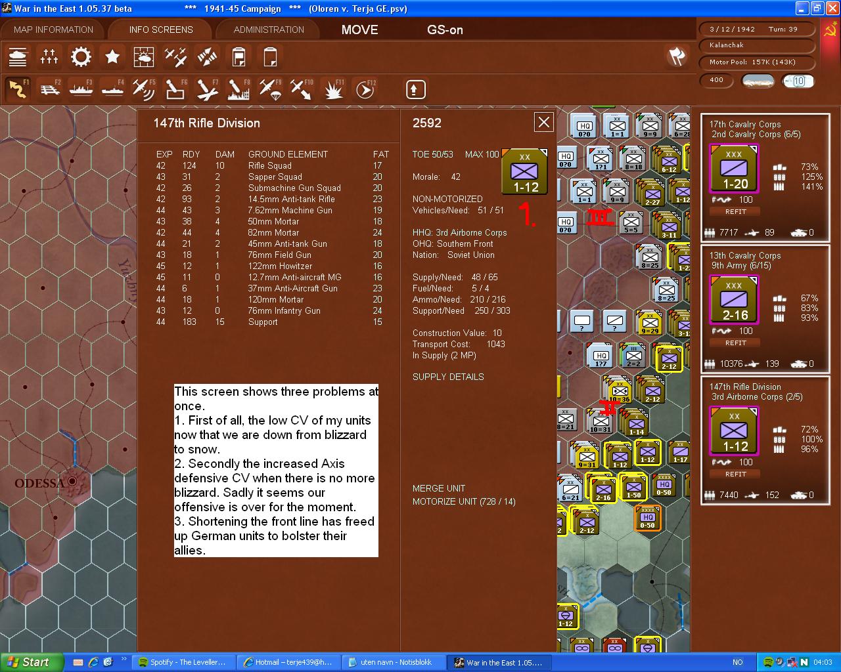Open the INFO SCREENS tab
This screenshot has height=672, width=841.
point(161,30)
